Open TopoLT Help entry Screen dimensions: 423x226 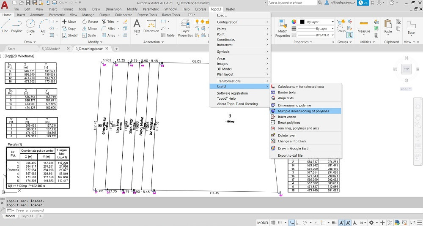(226, 98)
